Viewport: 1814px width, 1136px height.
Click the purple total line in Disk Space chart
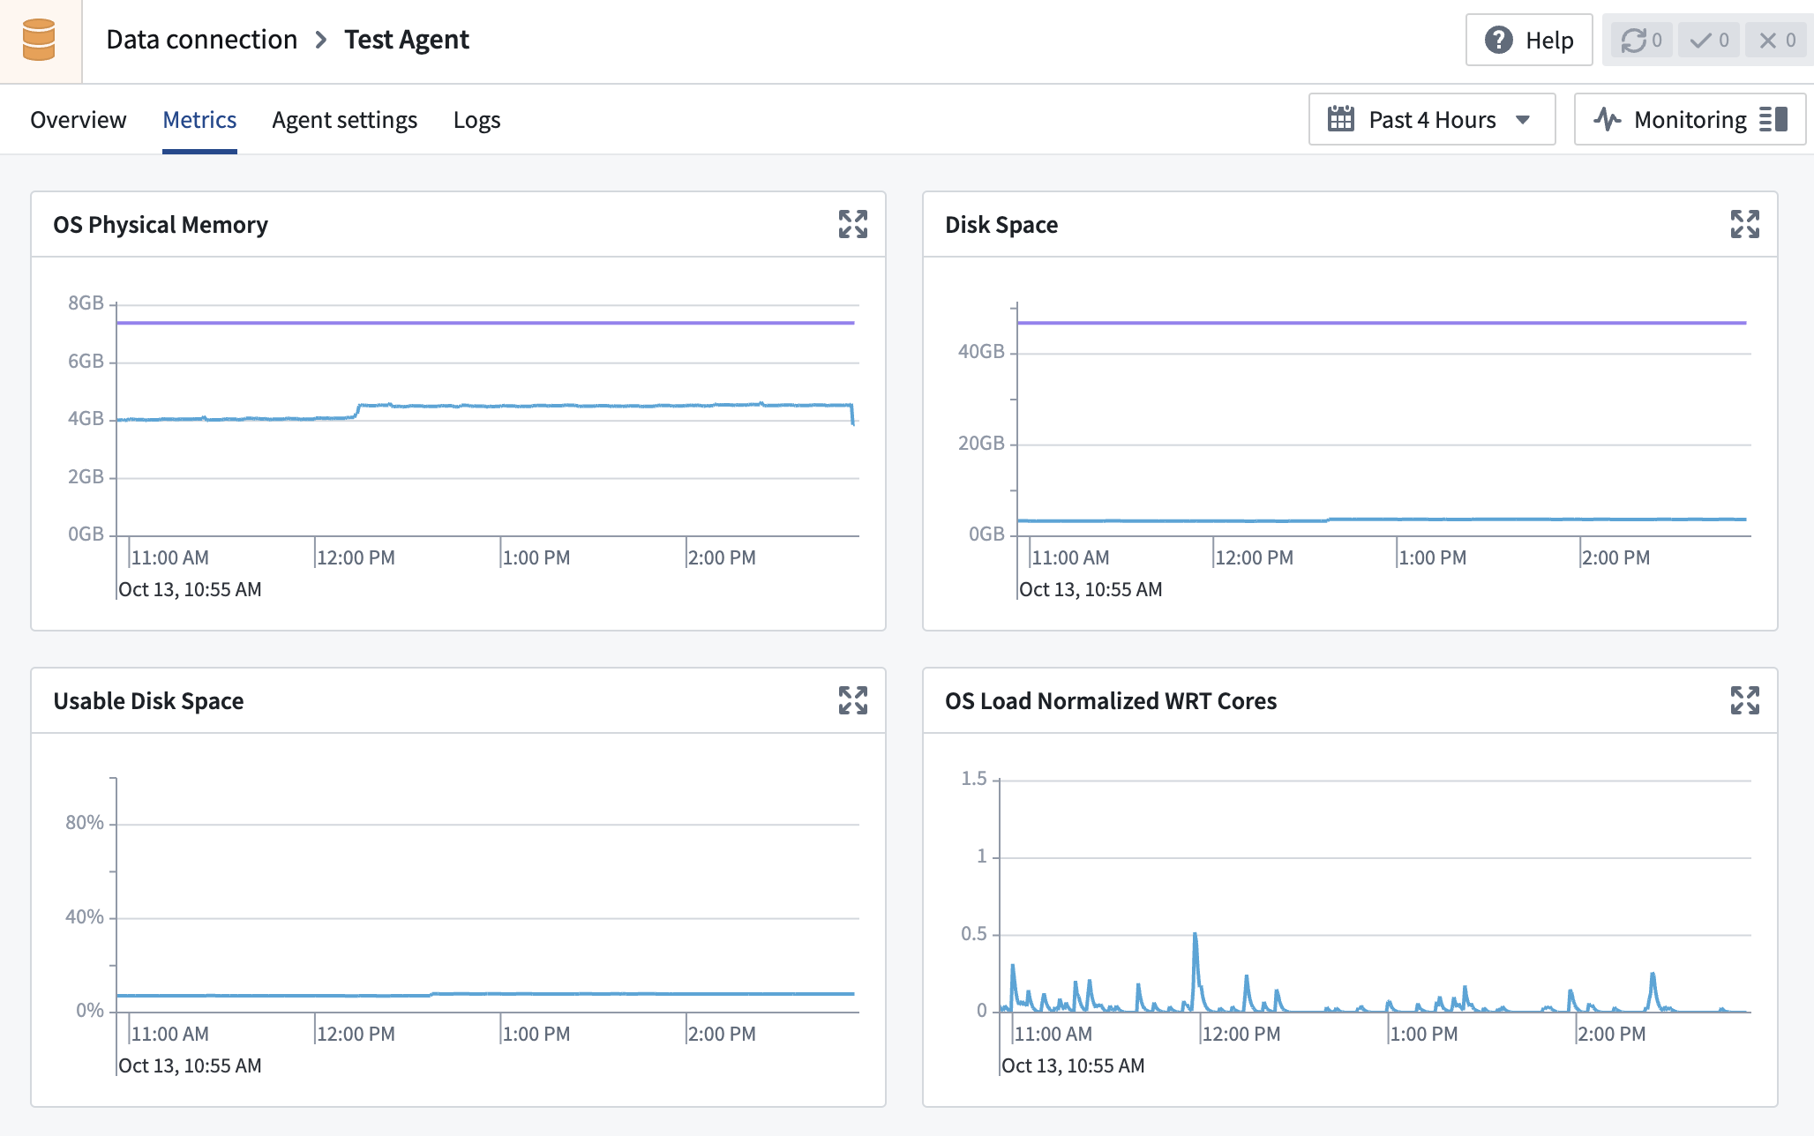(1382, 323)
